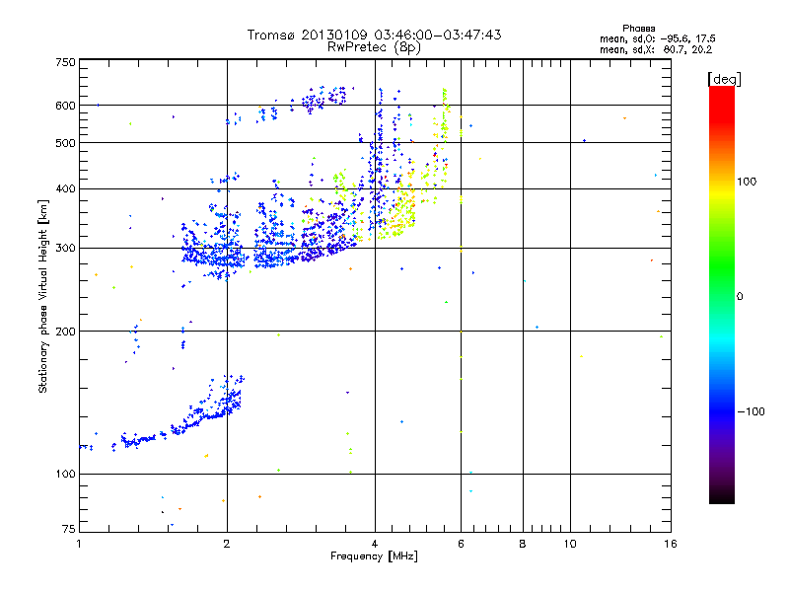The image size is (789, 592).
Task: Click the 'mean, sd,X: 80.7, 20.2' line
Action: (656, 49)
